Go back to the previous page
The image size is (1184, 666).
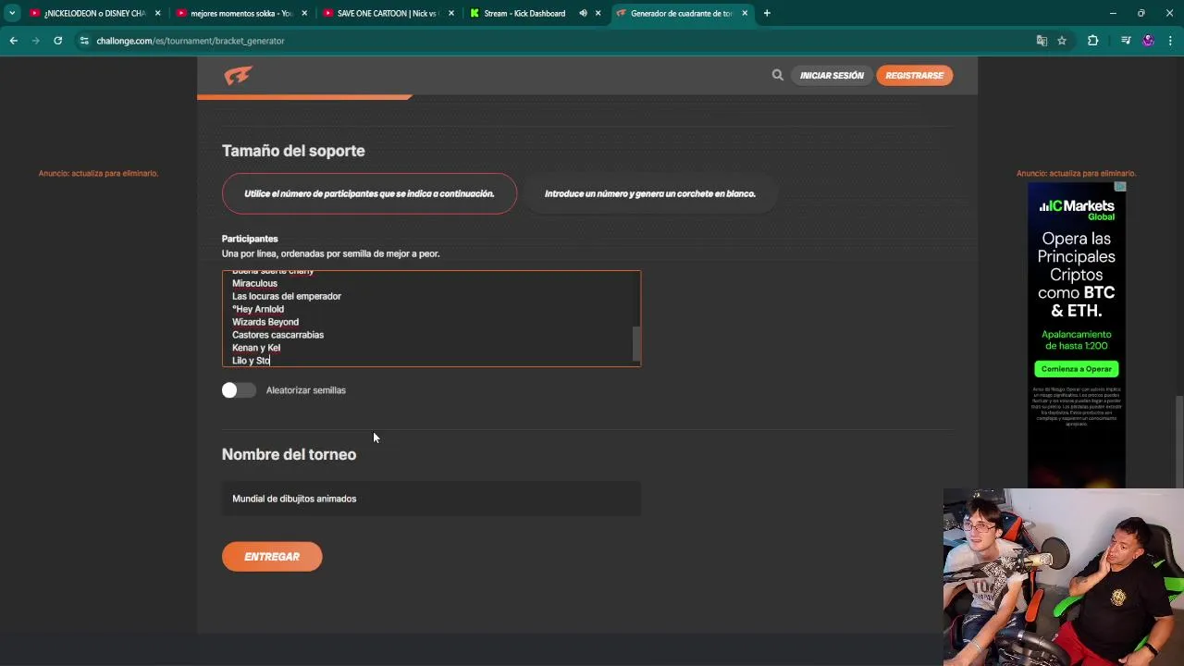pos(13,41)
